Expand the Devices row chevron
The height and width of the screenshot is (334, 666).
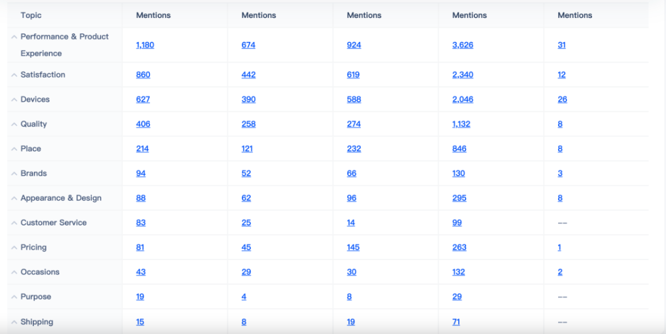14,100
